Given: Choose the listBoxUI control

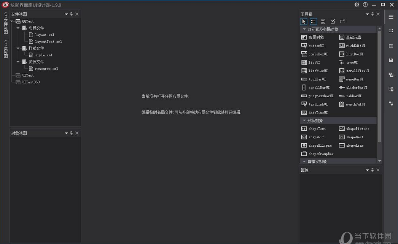Looking at the screenshot, I should 351,54.
